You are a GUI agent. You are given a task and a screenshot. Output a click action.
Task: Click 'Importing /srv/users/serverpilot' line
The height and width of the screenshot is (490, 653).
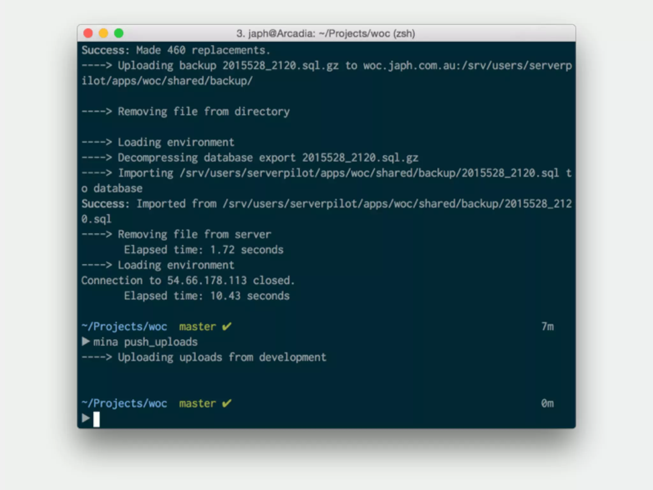(x=327, y=173)
